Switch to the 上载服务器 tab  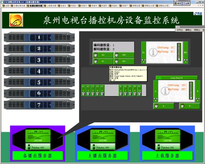pyautogui.click(x=50, y=6)
